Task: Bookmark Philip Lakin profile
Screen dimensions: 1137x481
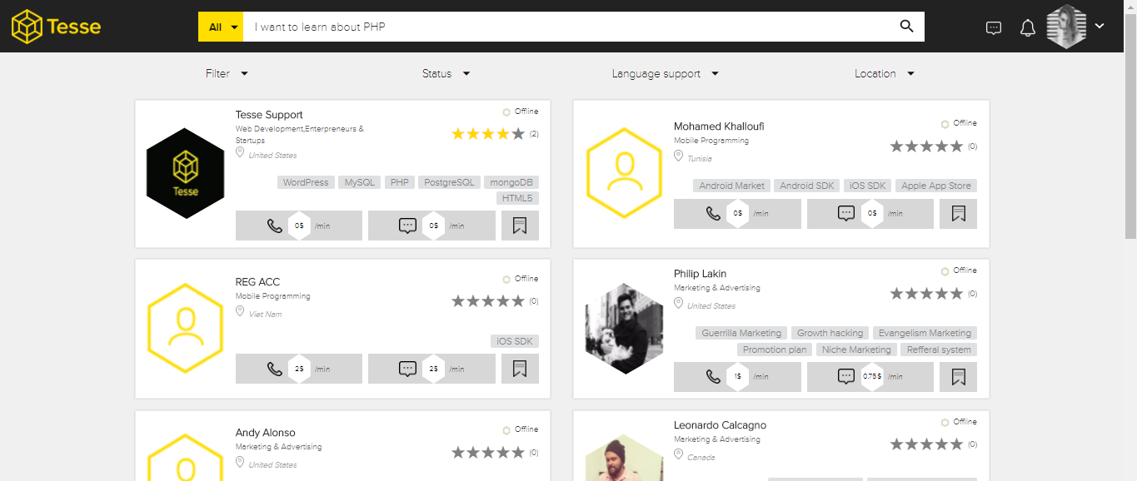Action: coord(958,377)
